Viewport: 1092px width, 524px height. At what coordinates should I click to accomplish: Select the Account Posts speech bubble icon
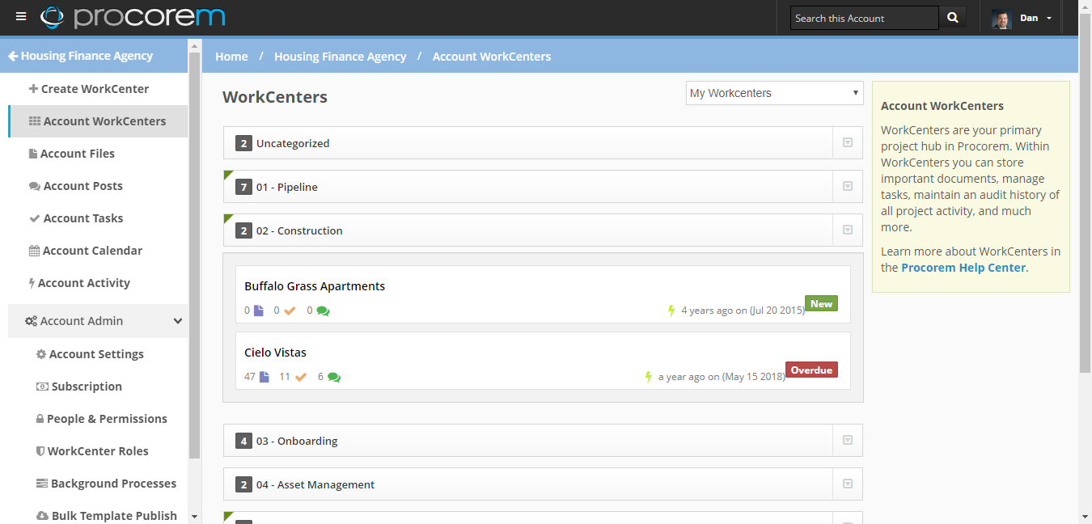34,185
